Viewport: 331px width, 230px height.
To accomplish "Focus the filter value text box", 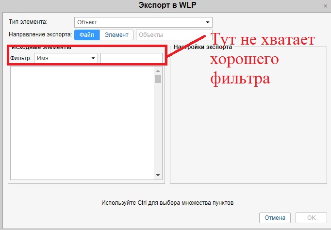I will [x=131, y=58].
